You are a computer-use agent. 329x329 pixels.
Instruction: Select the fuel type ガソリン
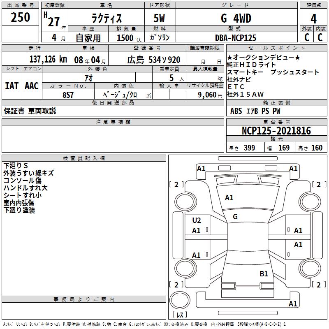coord(160,37)
